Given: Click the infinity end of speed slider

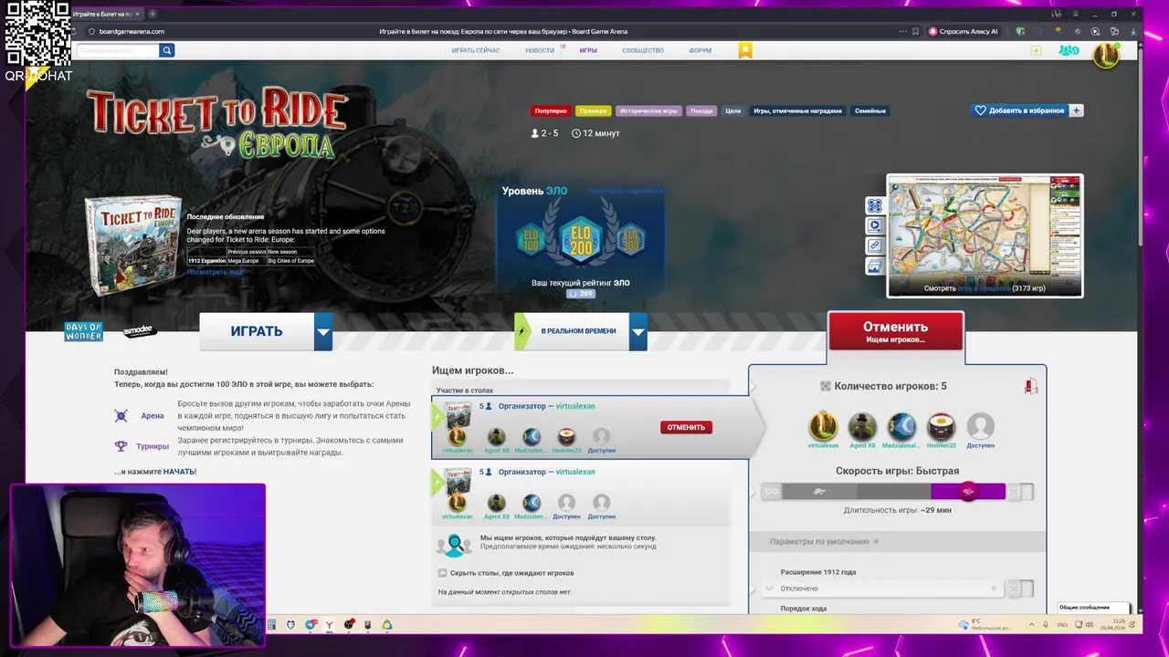Looking at the screenshot, I should coord(772,492).
